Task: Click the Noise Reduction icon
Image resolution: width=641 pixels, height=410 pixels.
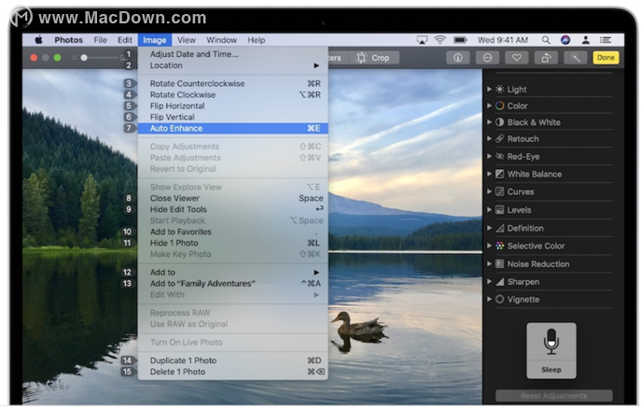Action: (x=499, y=264)
